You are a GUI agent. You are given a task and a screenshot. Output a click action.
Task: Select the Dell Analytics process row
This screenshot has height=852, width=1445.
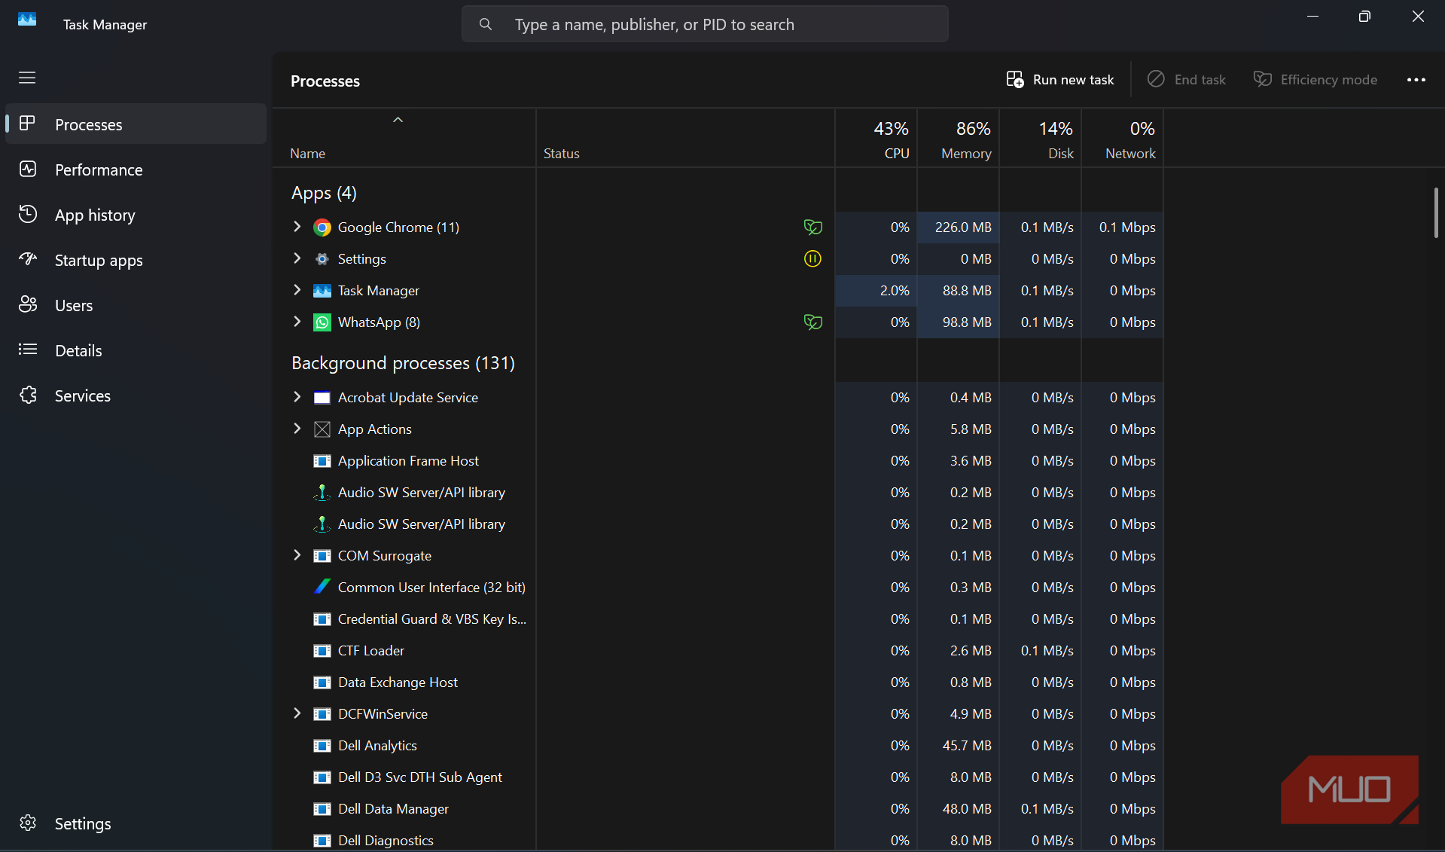pyautogui.click(x=718, y=746)
